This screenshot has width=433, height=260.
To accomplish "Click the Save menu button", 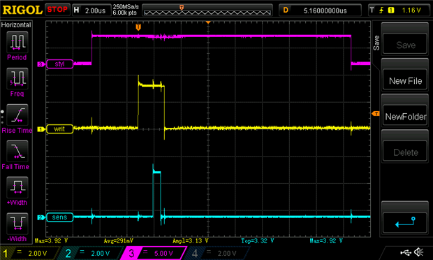I will pyautogui.click(x=405, y=43).
